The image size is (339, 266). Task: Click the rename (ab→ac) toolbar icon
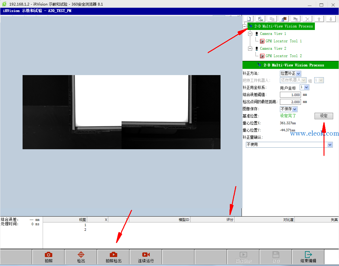coord(260,19)
